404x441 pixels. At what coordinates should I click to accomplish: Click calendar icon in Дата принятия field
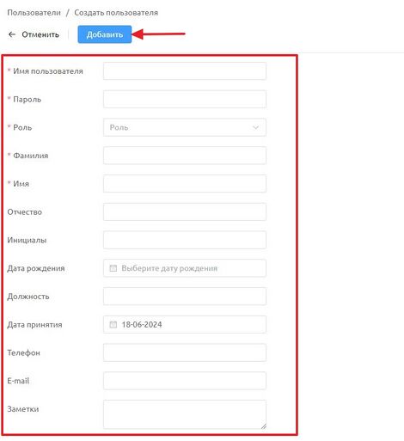(113, 325)
